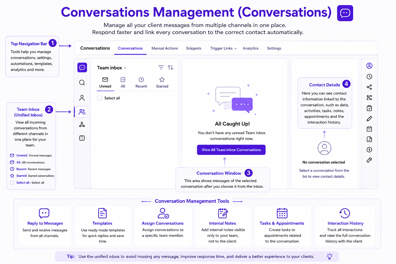Click the magnifying glass search icon

[82, 82]
